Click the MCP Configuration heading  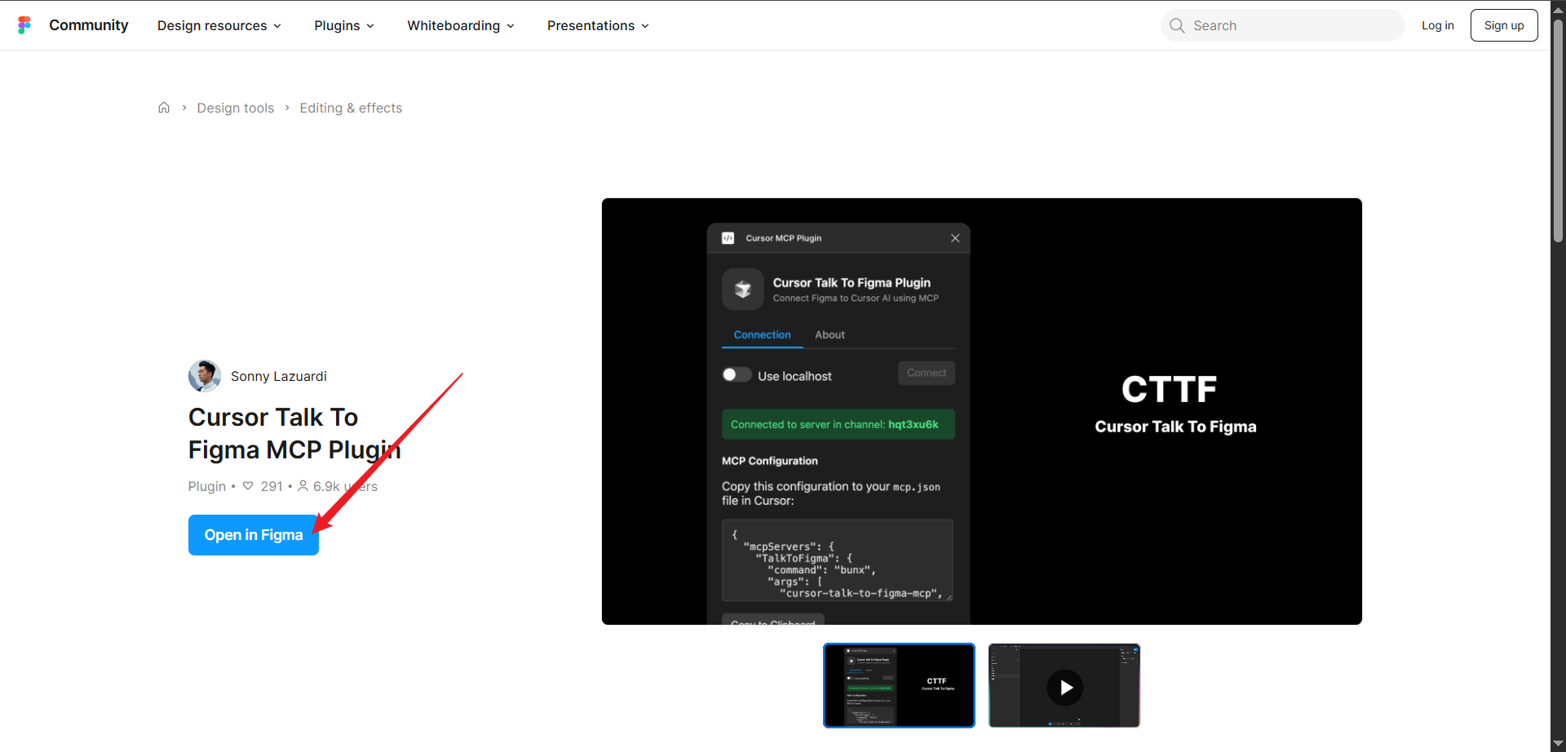point(769,461)
